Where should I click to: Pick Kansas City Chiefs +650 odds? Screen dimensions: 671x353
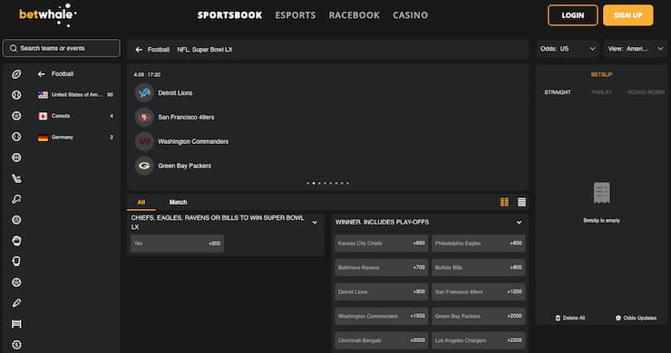pyautogui.click(x=381, y=243)
